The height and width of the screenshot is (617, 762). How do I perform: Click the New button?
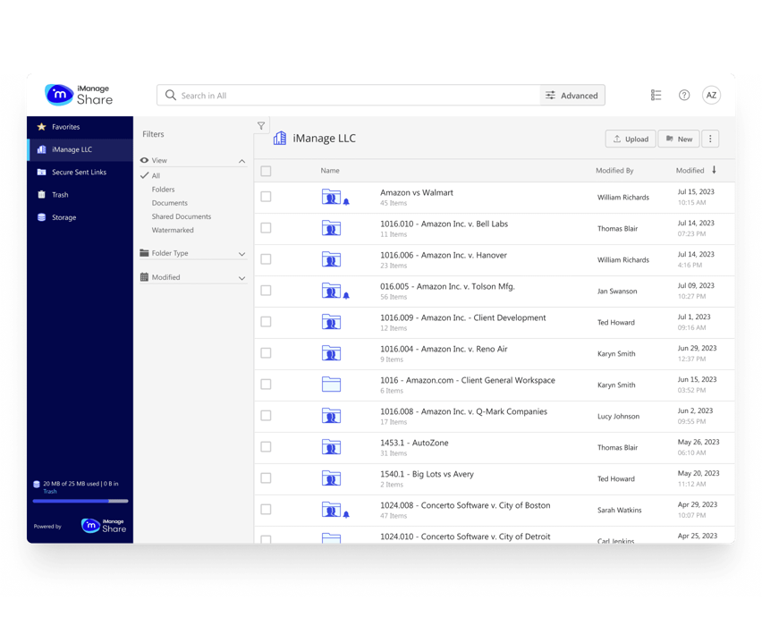pos(679,139)
